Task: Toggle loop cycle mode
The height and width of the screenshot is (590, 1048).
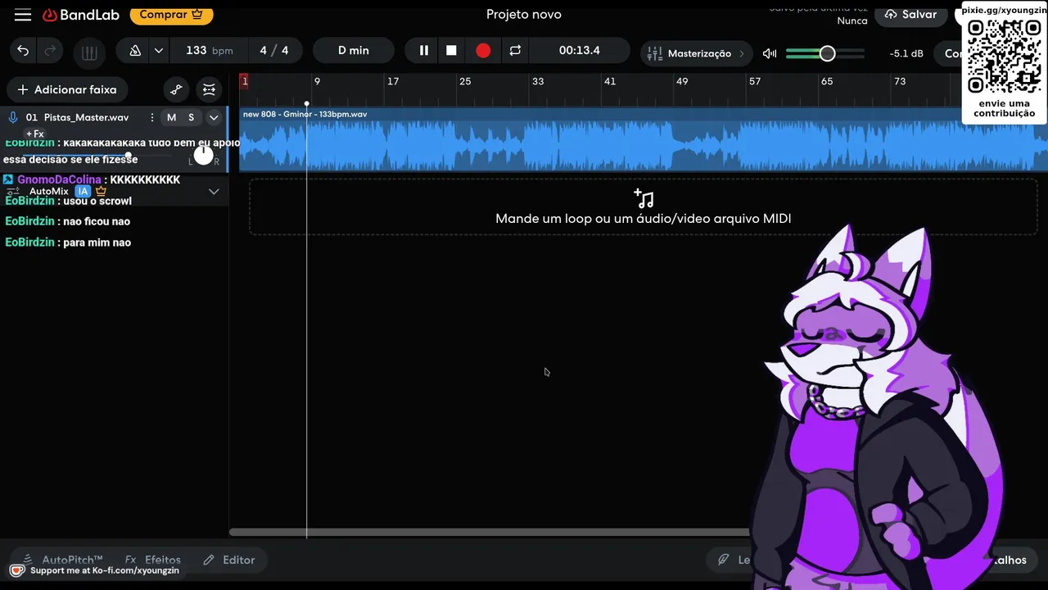Action: [515, 51]
